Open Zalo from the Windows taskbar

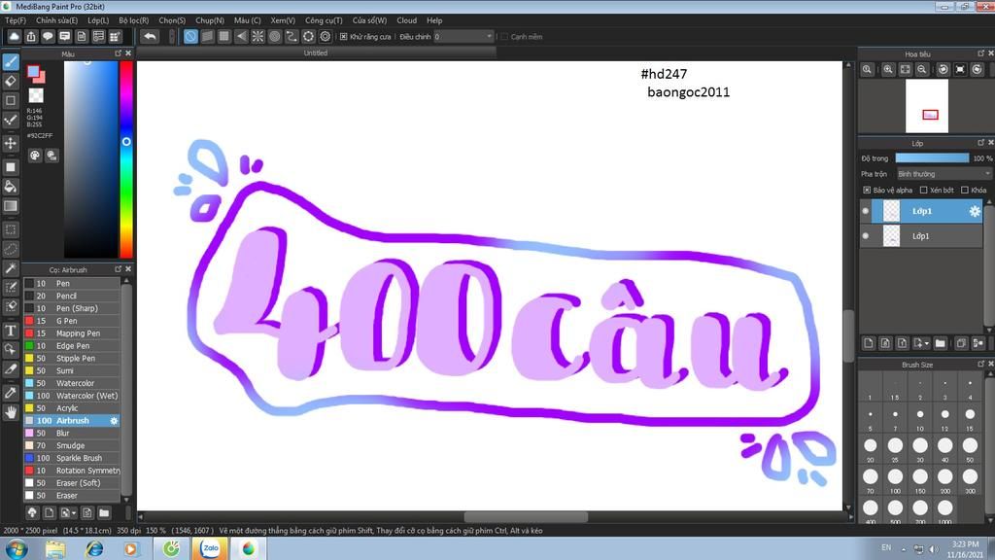(x=210, y=548)
